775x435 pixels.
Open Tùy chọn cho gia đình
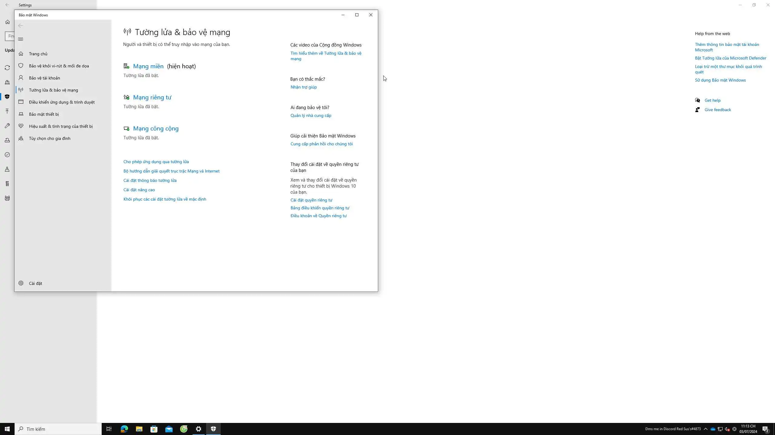click(x=49, y=138)
